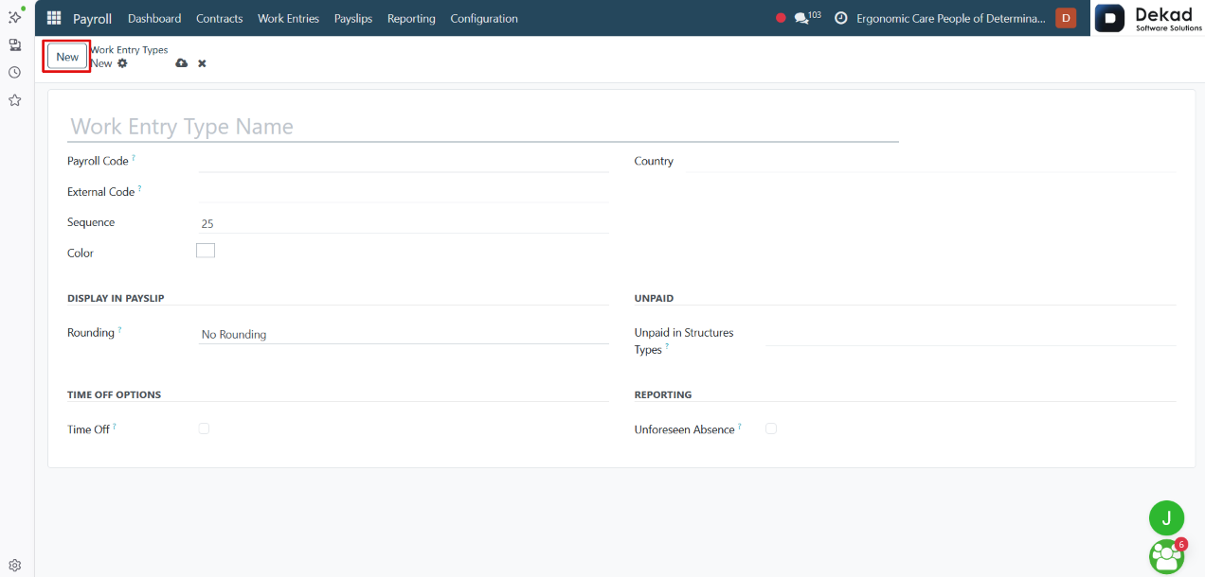
Task: Open the Contracts menu
Action: (x=220, y=18)
